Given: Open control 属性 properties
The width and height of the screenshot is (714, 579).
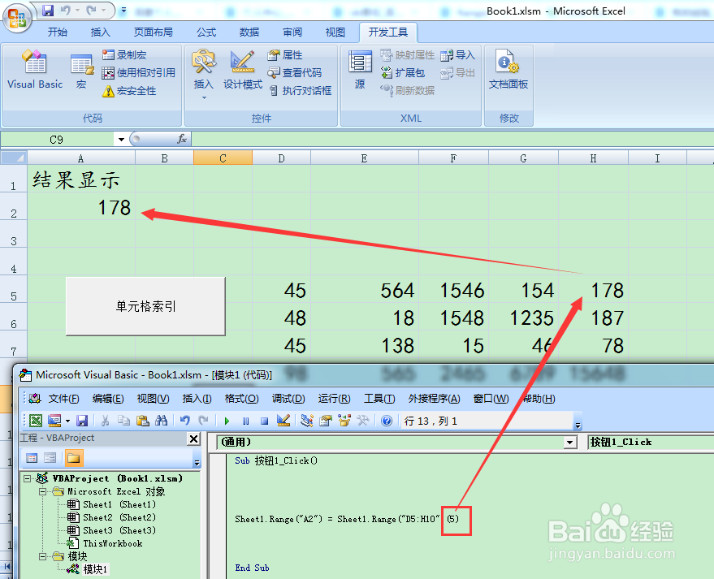Looking at the screenshot, I should 285,55.
